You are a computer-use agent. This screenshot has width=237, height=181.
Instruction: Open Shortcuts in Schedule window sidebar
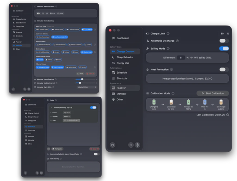(x=33, y=130)
